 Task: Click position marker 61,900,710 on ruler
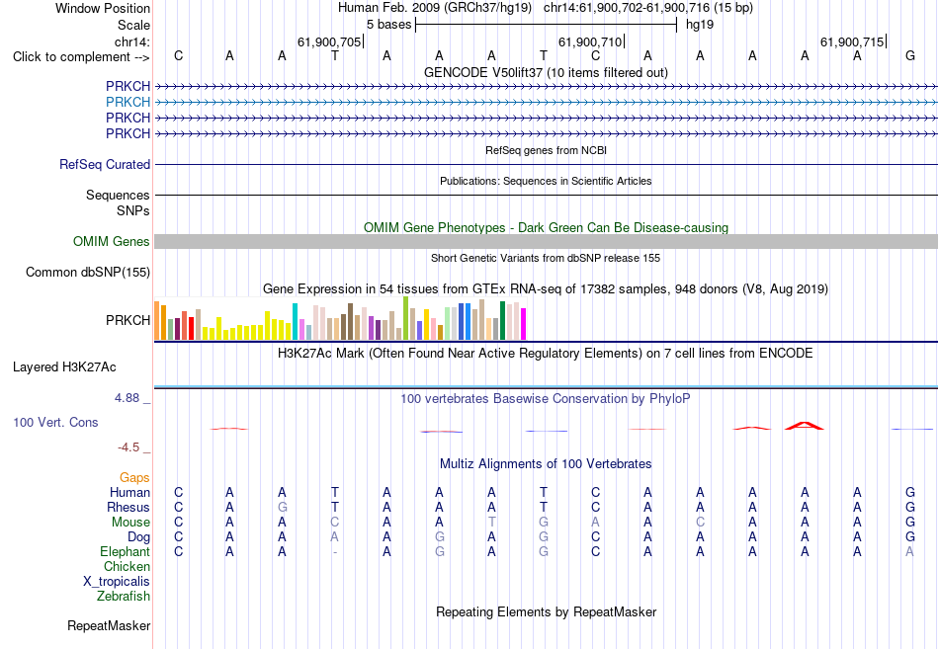590,41
